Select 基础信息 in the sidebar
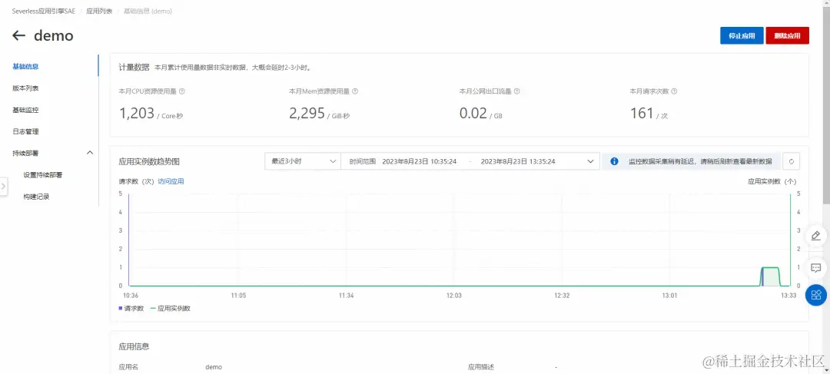Viewport: 830px width, 374px height. pyautogui.click(x=25, y=67)
